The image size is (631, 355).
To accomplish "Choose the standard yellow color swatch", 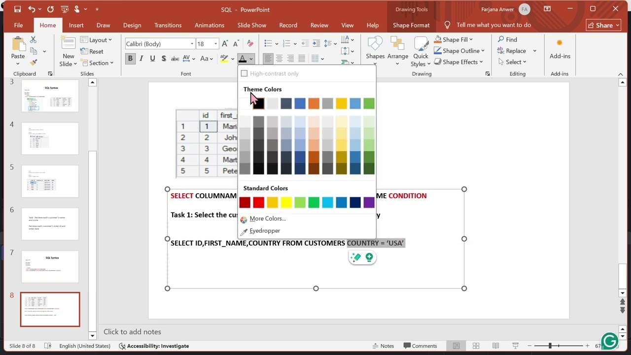I will point(286,202).
